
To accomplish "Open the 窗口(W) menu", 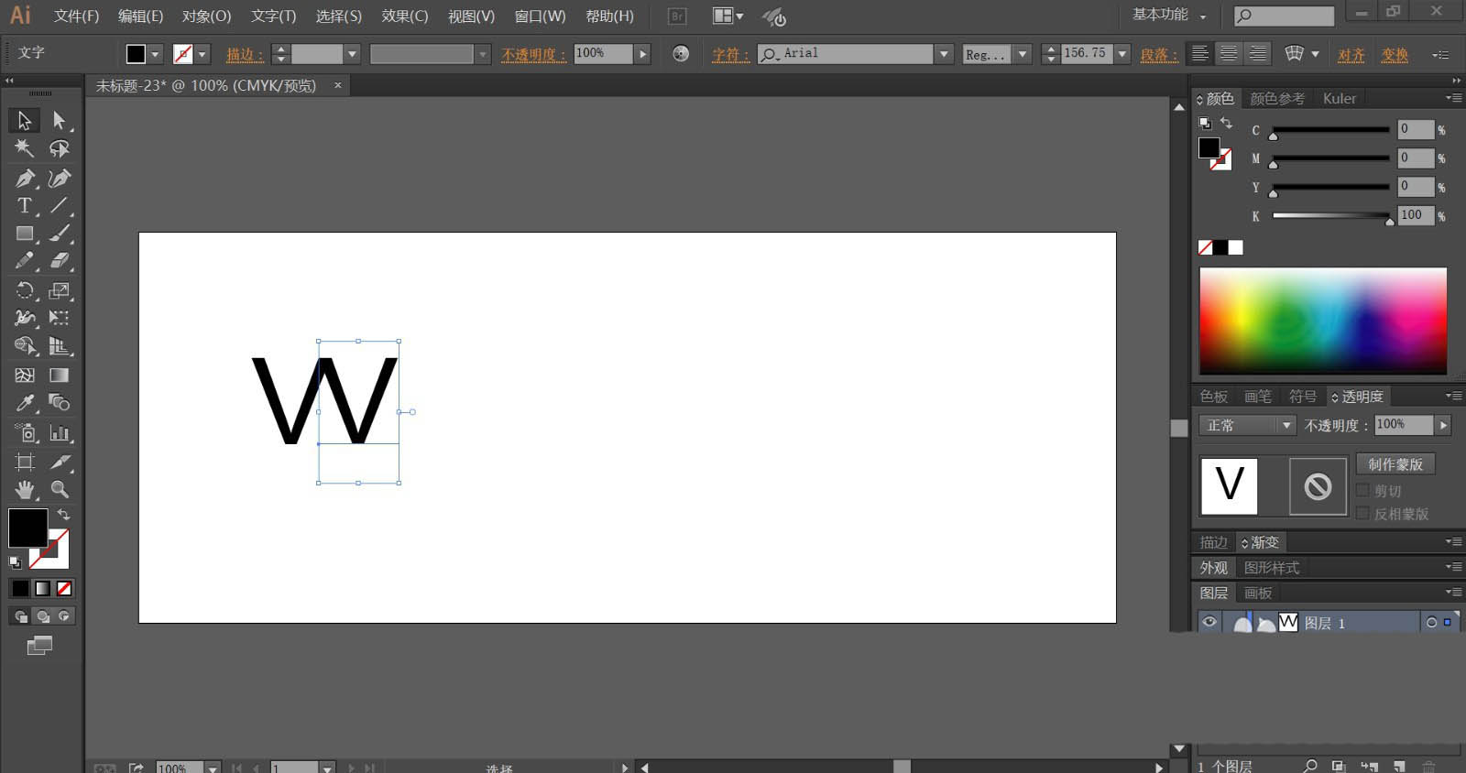I will pyautogui.click(x=540, y=16).
